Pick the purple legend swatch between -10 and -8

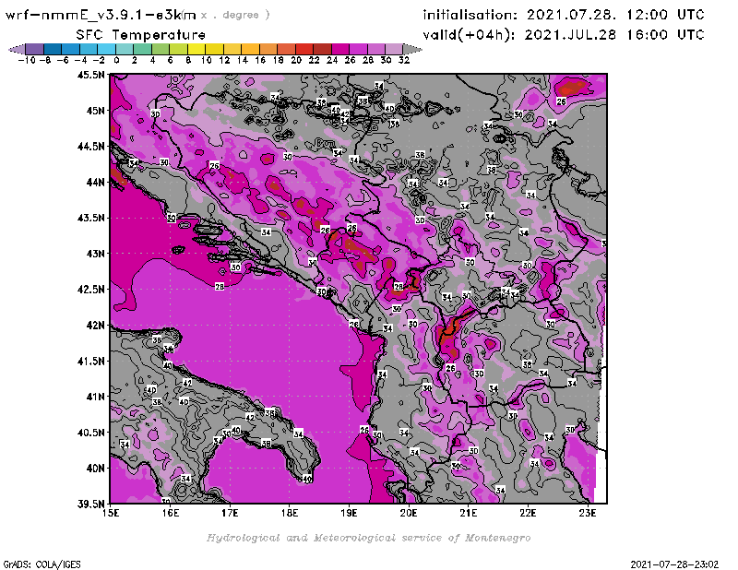[35, 49]
